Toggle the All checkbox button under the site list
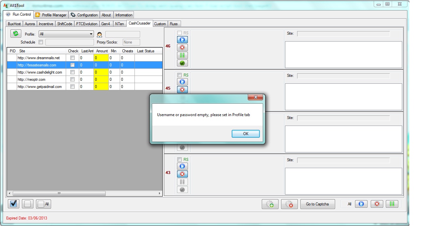This screenshot has width=430, height=226. (x=44, y=204)
